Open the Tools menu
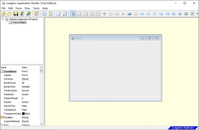 (x=36, y=8)
